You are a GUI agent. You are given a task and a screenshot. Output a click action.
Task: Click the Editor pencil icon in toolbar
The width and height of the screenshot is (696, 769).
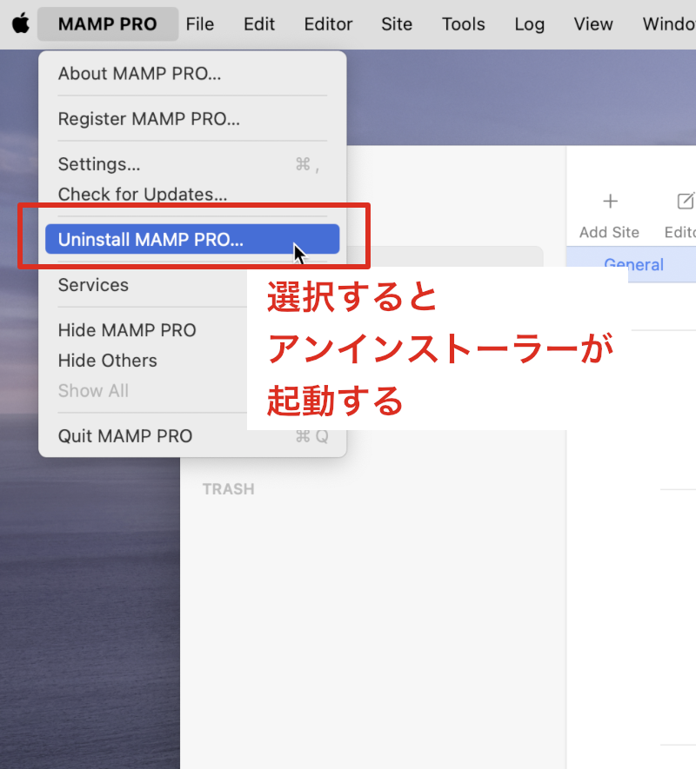tap(686, 201)
